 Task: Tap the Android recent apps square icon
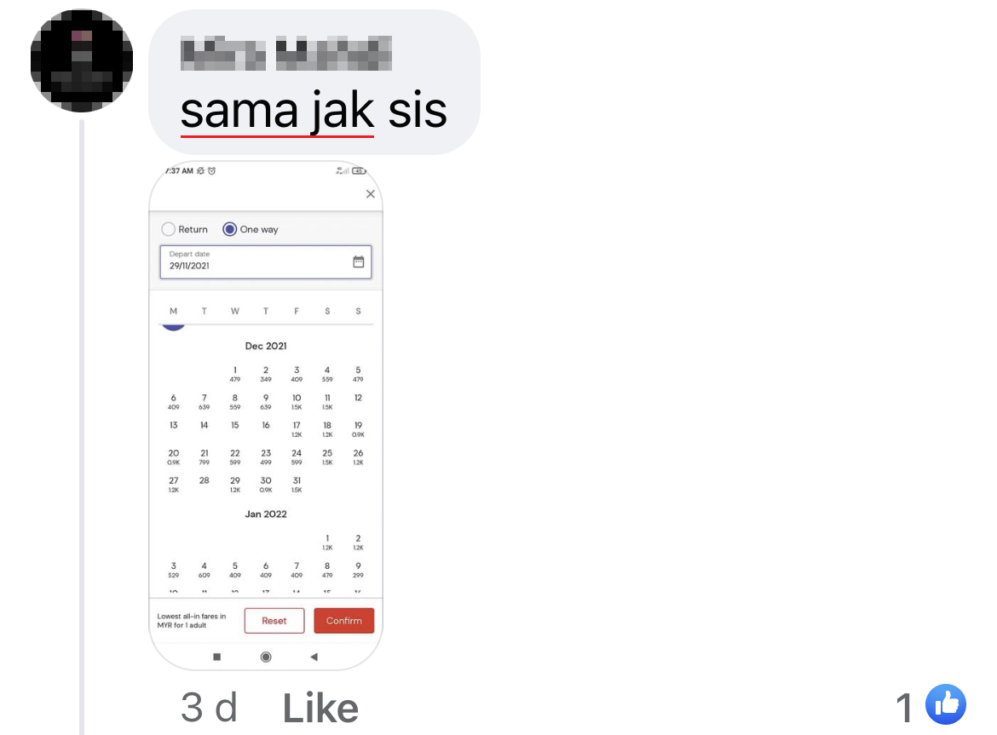(x=216, y=657)
